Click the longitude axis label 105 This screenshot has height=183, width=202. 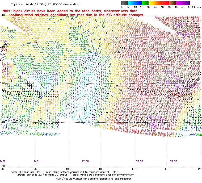pos(101,169)
